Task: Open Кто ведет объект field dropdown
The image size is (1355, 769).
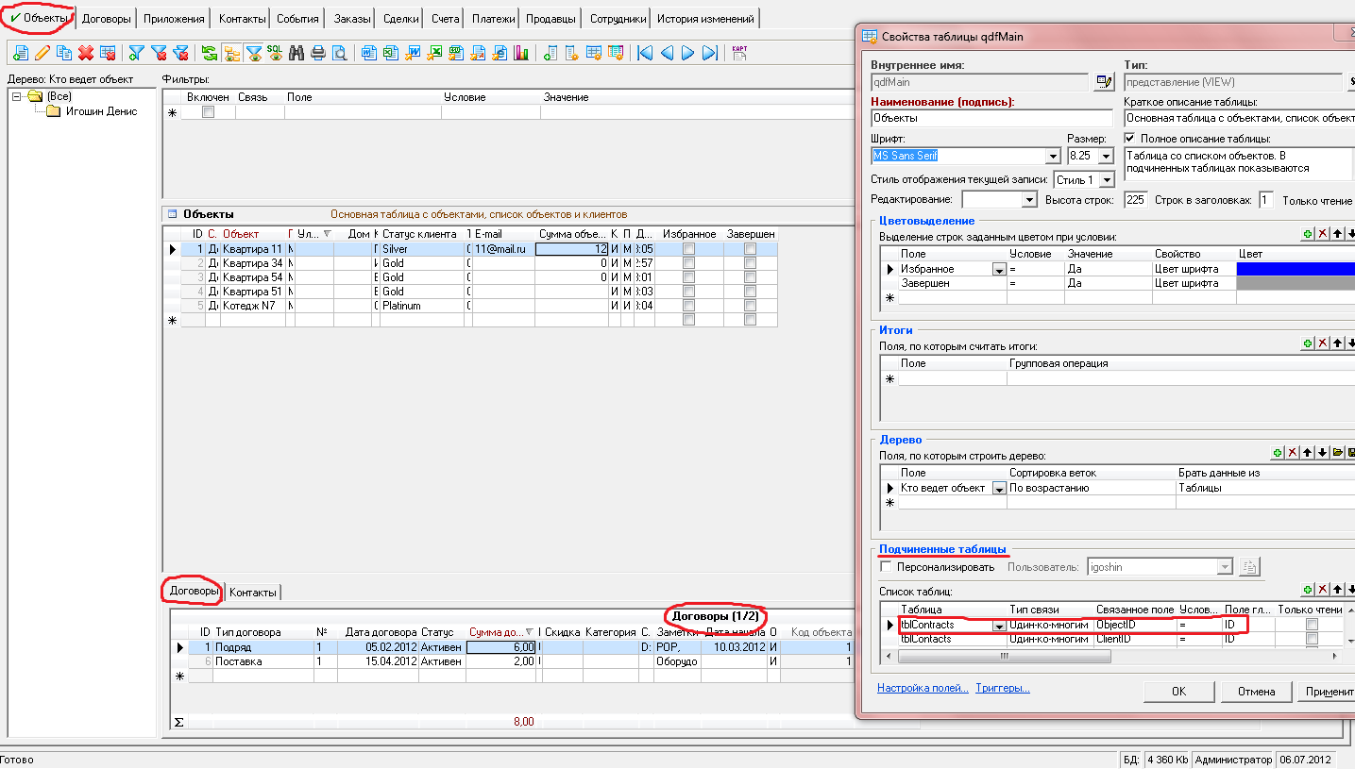Action: [x=999, y=489]
